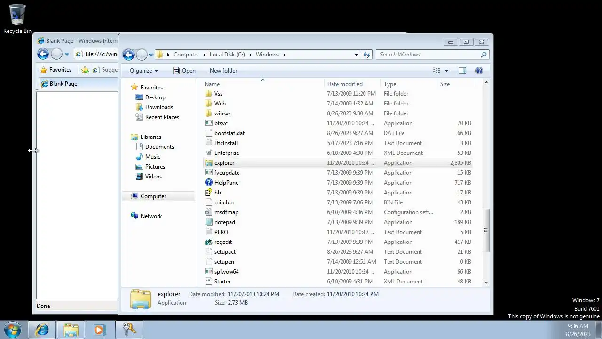Select the bootstat.dat file row
This screenshot has width=602, height=339.
(338, 133)
